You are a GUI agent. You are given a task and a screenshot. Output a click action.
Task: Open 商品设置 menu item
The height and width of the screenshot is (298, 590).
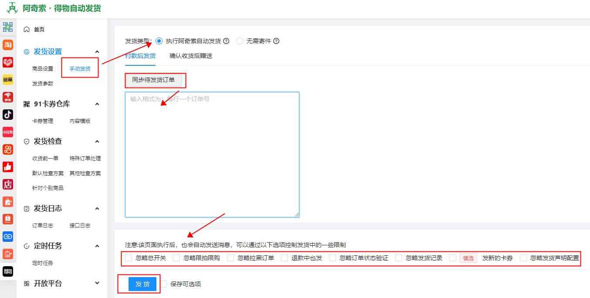pos(43,69)
